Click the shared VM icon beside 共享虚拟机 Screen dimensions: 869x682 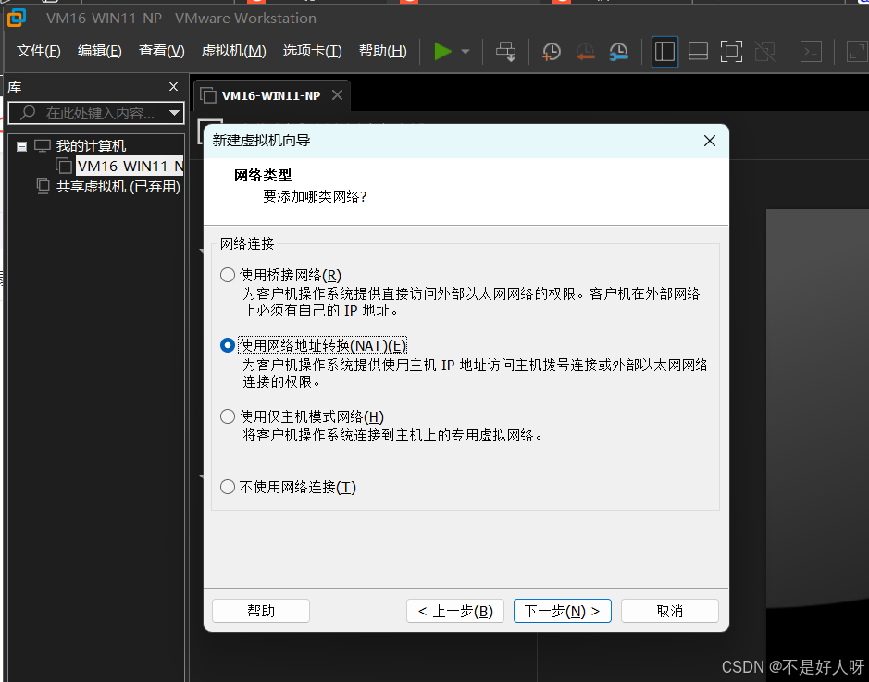point(43,186)
